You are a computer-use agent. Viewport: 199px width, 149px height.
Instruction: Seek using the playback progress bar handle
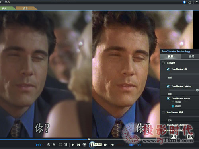(89, 139)
